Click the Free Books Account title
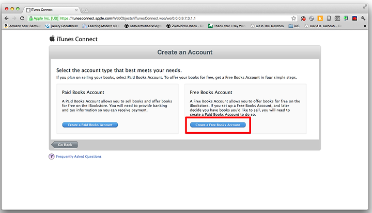Viewport: 372px width, 213px height. (211, 92)
